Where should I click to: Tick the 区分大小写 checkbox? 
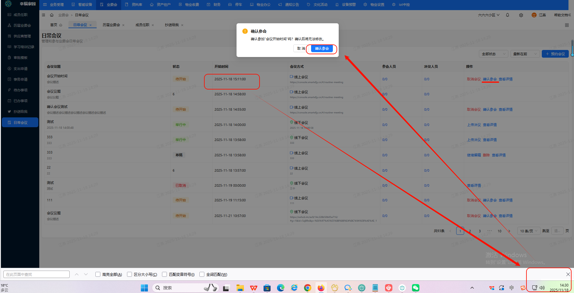click(129, 274)
